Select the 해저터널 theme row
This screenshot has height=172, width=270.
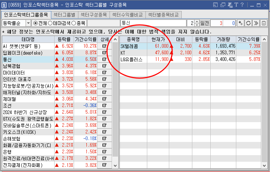click(x=28, y=92)
